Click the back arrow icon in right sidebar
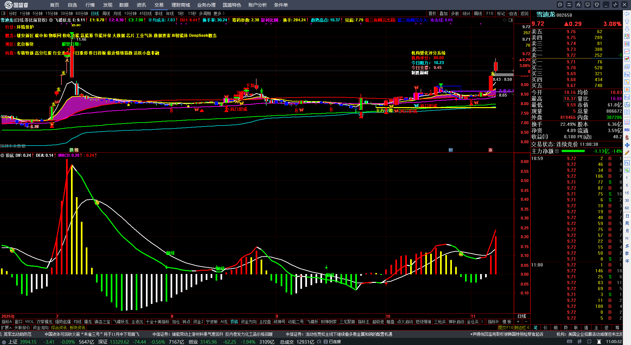This screenshot has height=345, width=631. pyautogui.click(x=627, y=14)
